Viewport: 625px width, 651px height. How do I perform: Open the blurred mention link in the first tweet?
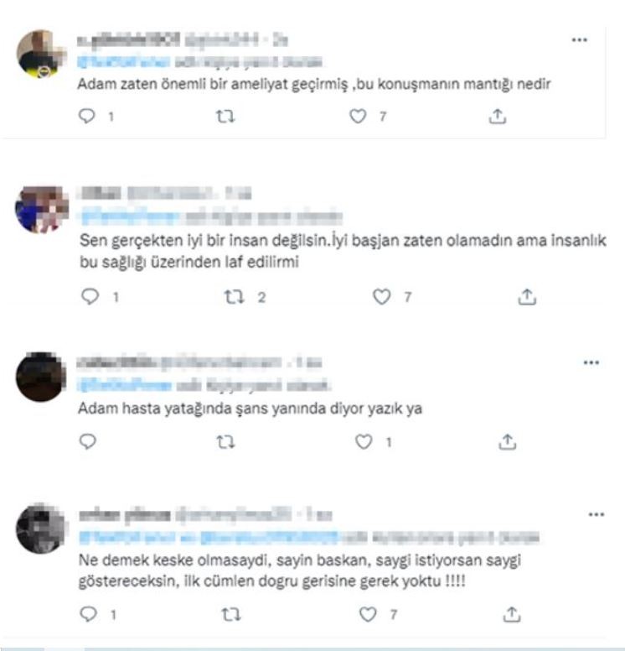point(124,62)
